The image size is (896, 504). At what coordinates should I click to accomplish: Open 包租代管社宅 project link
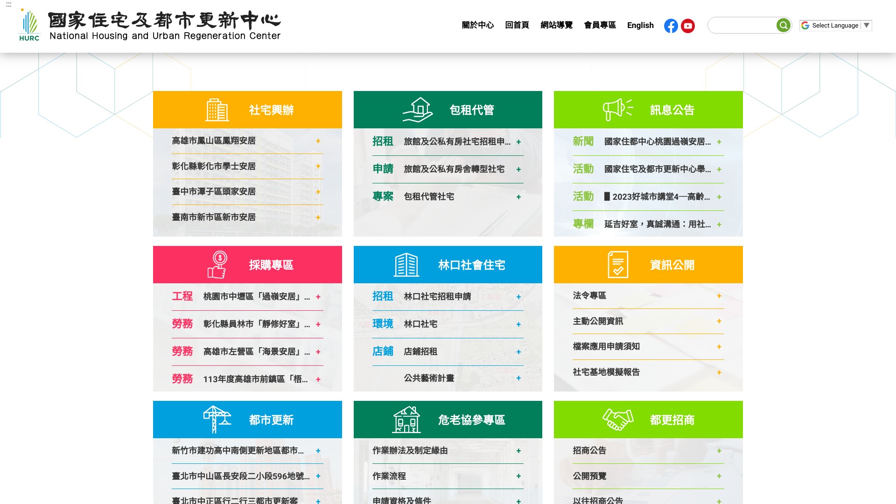click(x=429, y=197)
